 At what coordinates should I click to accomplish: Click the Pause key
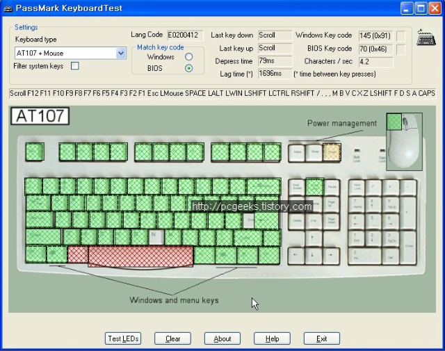coord(332,187)
